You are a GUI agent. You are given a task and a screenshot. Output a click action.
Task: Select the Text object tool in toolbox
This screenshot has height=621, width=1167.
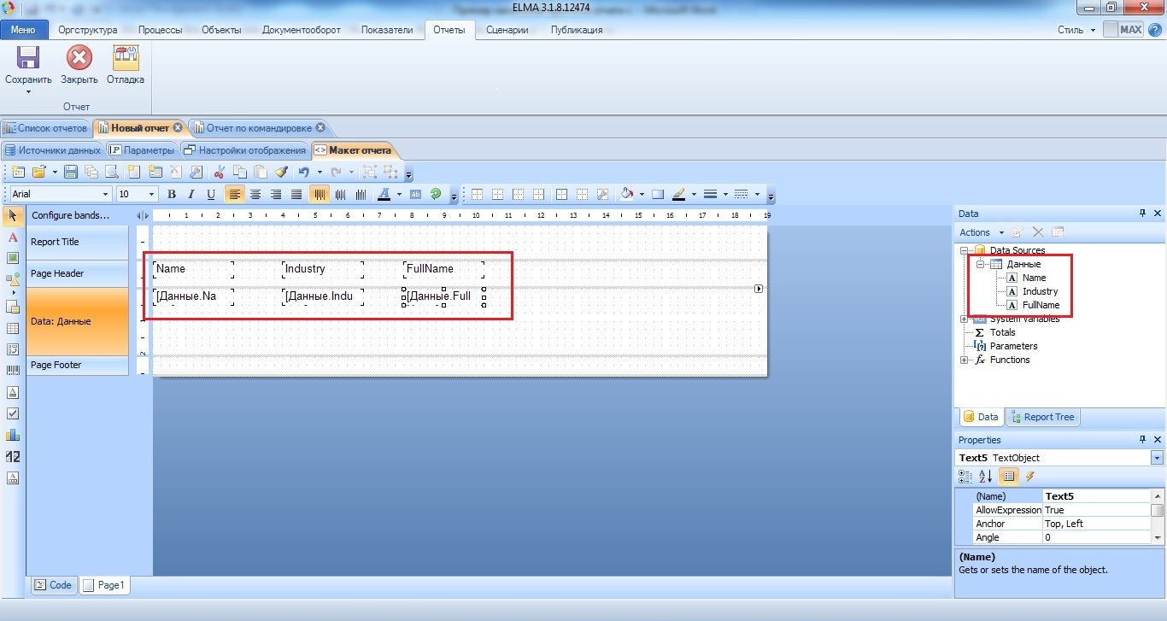[x=13, y=237]
